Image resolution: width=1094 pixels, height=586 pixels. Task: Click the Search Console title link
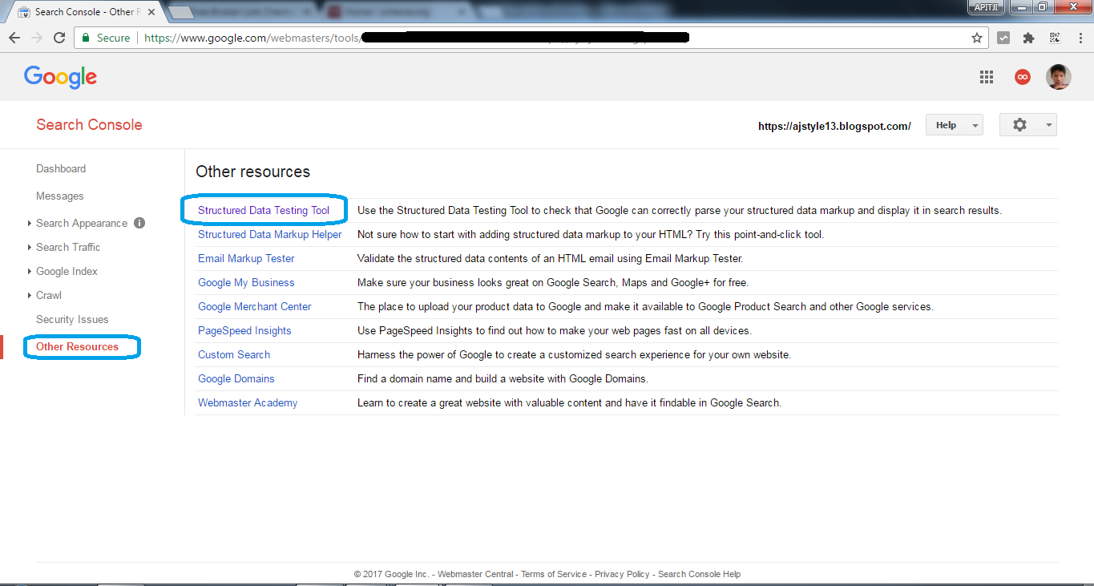89,125
